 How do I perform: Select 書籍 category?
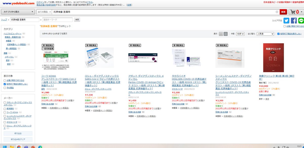coord(6,53)
